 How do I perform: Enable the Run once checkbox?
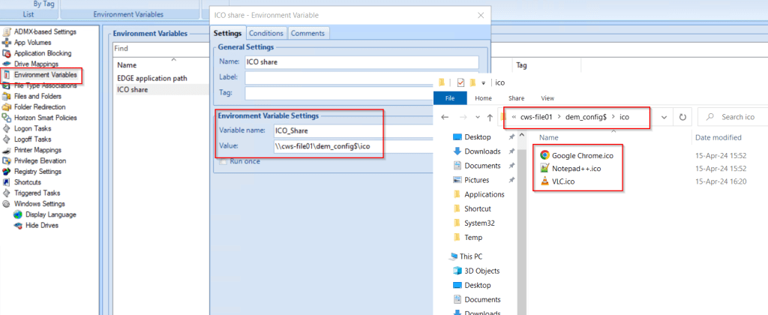click(223, 161)
